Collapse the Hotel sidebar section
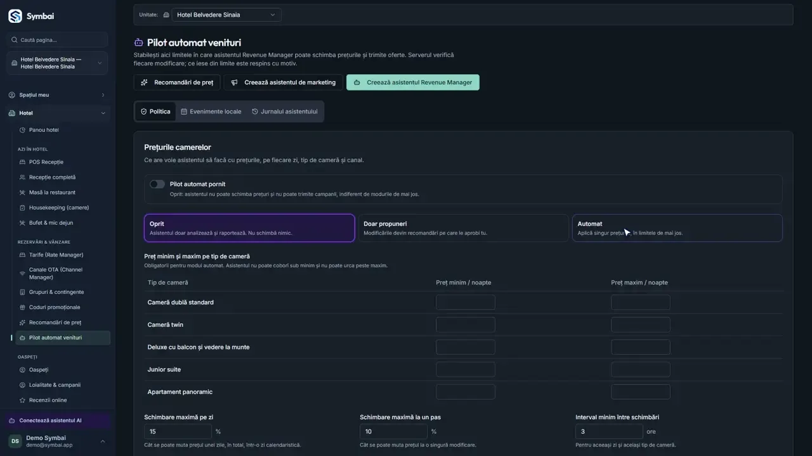 (58, 113)
